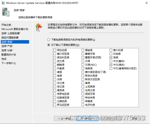Open the 'Microsoft 更新改善计划' step
Viewport: 150px width, 124px height.
tap(15, 29)
